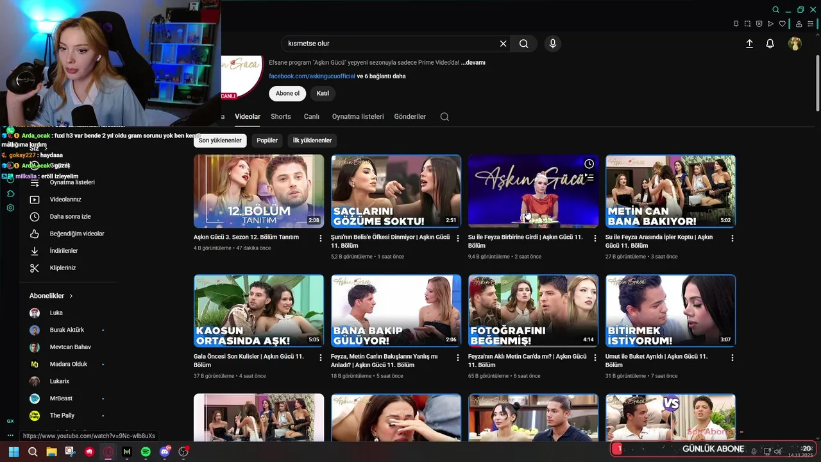This screenshot has height=462, width=821.
Task: Select the Son yüklenenler filter chip
Action: [220, 141]
